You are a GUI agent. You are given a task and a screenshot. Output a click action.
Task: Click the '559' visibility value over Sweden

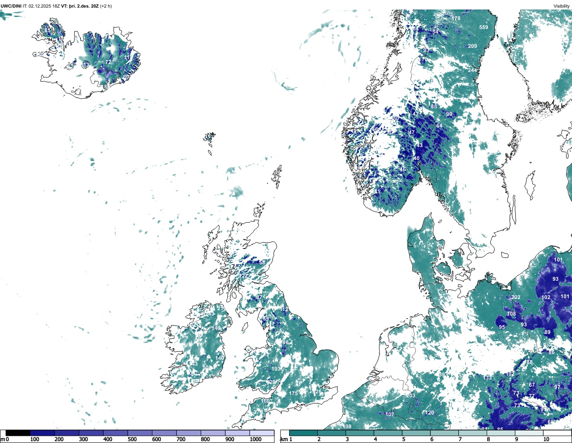tap(484, 27)
